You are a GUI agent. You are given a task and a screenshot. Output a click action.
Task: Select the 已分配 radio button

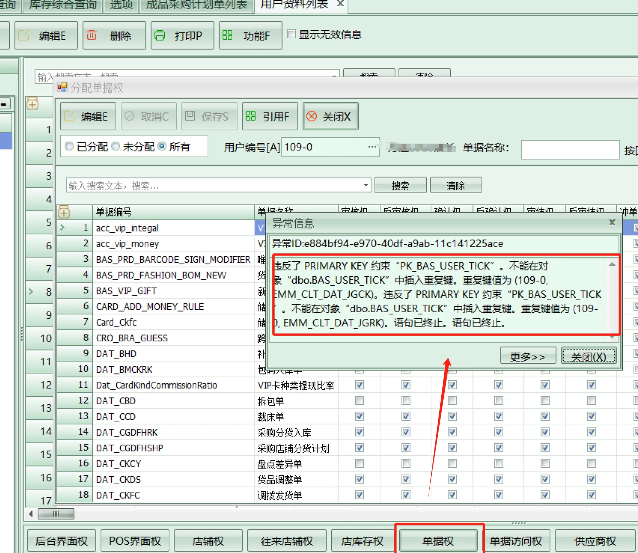[69, 147]
